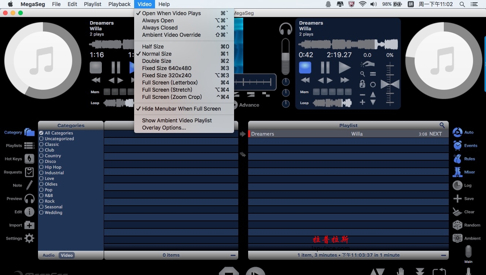
Task: Click the right deck waveform overview
Action: [x=348, y=44]
